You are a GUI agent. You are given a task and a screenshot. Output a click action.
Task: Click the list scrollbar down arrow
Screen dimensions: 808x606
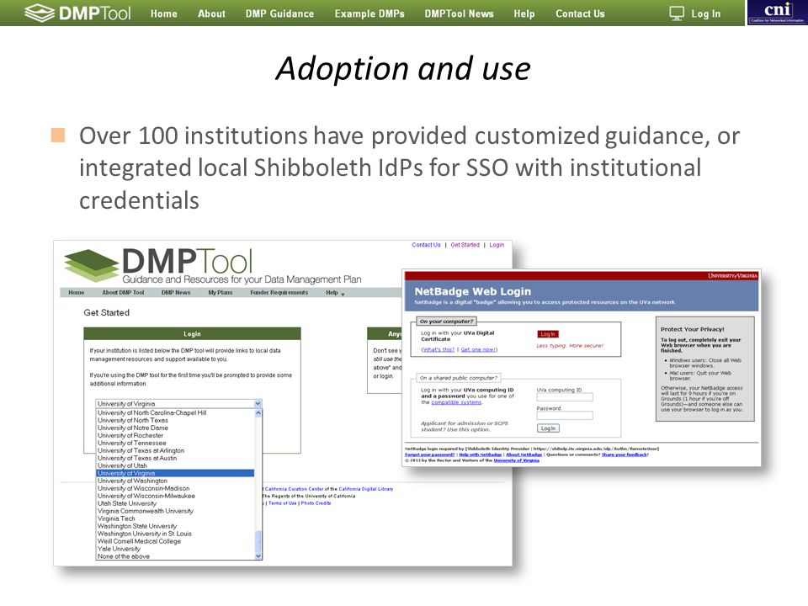click(258, 556)
